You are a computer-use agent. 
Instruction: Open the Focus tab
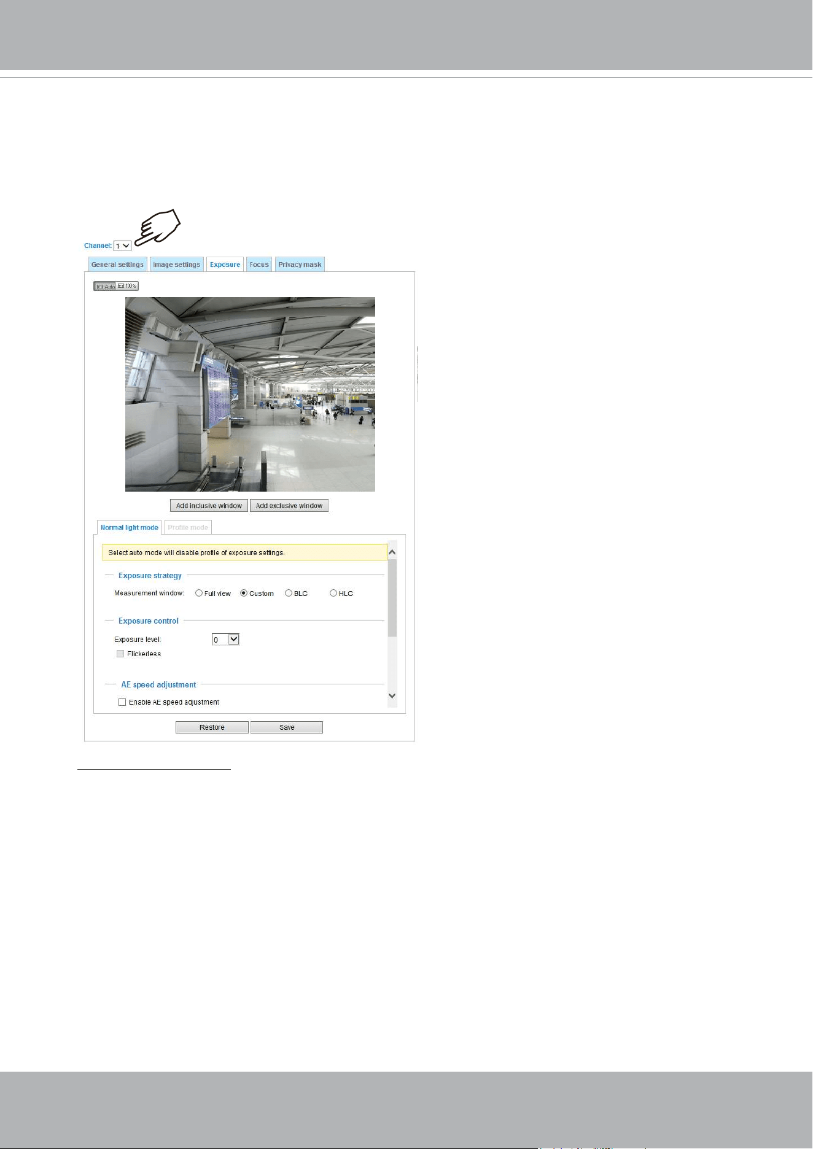259,265
